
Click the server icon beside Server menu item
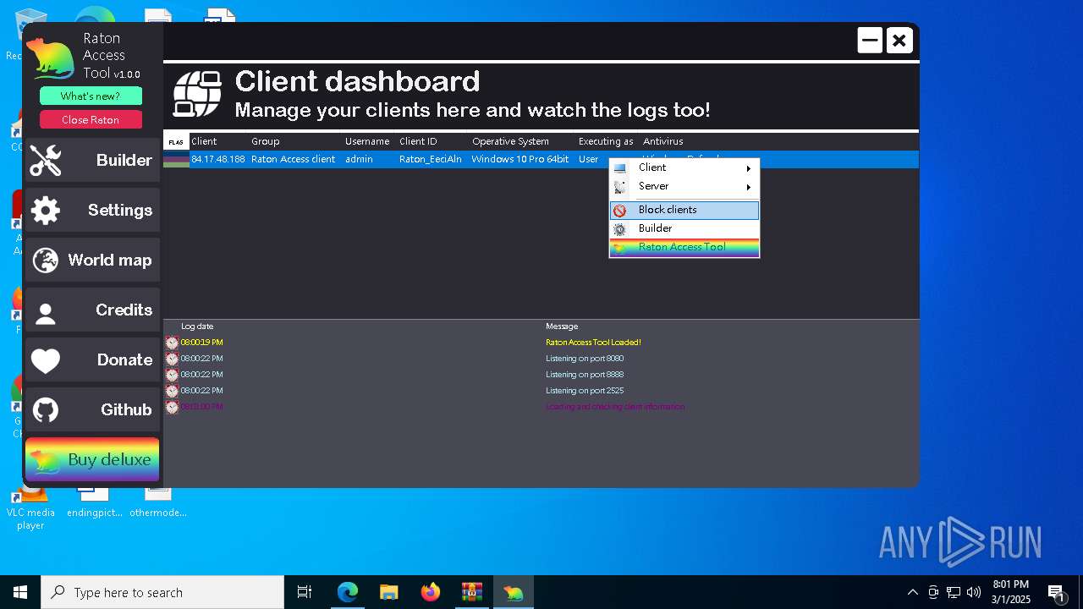pyautogui.click(x=620, y=186)
